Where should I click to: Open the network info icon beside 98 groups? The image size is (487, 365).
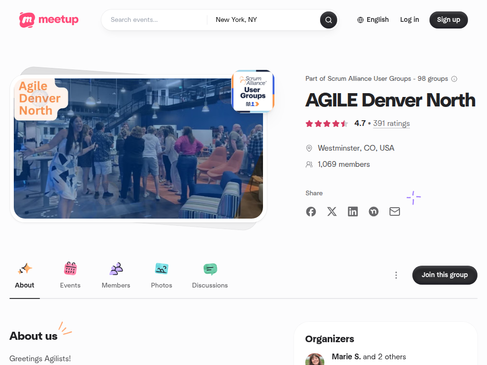coord(454,79)
